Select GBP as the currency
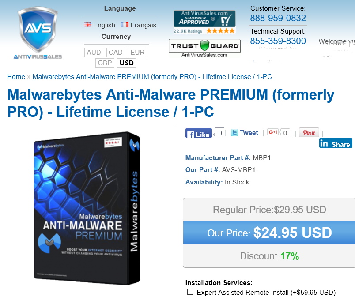The width and height of the screenshot is (355, 300). click(105, 63)
